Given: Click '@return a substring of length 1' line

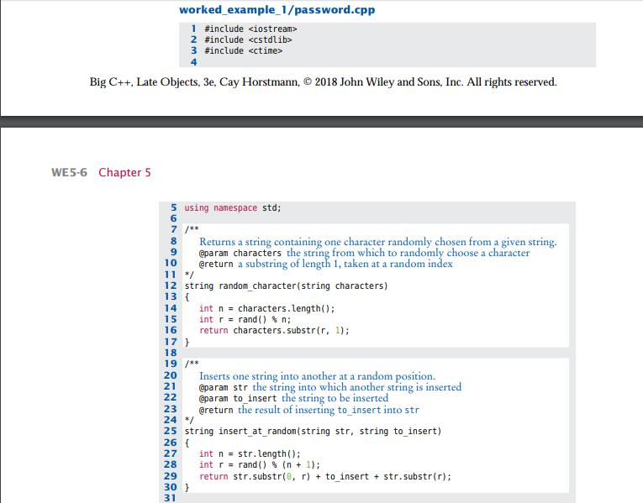Looking at the screenshot, I should tap(326, 265).
